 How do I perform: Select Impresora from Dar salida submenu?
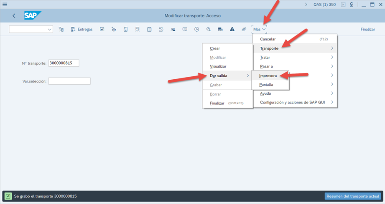(268, 76)
